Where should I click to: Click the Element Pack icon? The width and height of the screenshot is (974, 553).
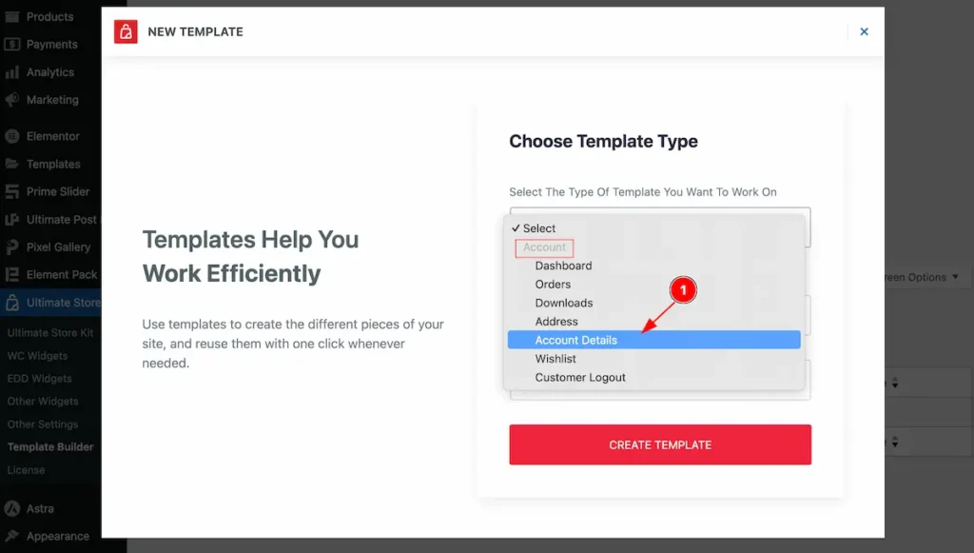pos(12,275)
